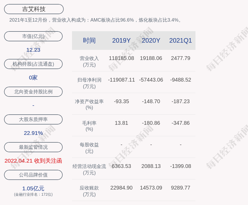248x205 pixels.
Task: Click the 时间 table header
Action: [x=89, y=41]
